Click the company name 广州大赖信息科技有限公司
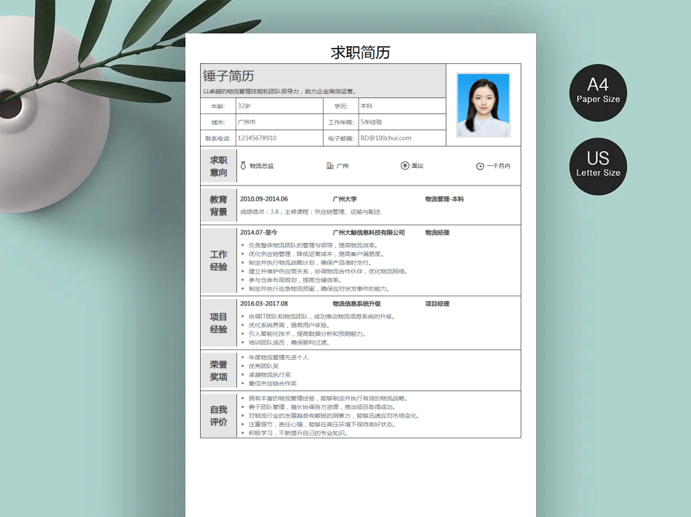Screen dimensions: 691x517 [368, 233]
